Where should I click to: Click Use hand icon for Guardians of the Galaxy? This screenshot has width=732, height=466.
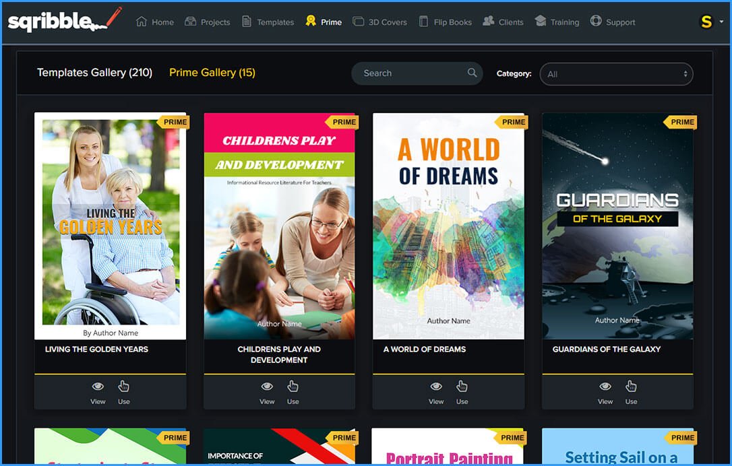click(x=631, y=387)
